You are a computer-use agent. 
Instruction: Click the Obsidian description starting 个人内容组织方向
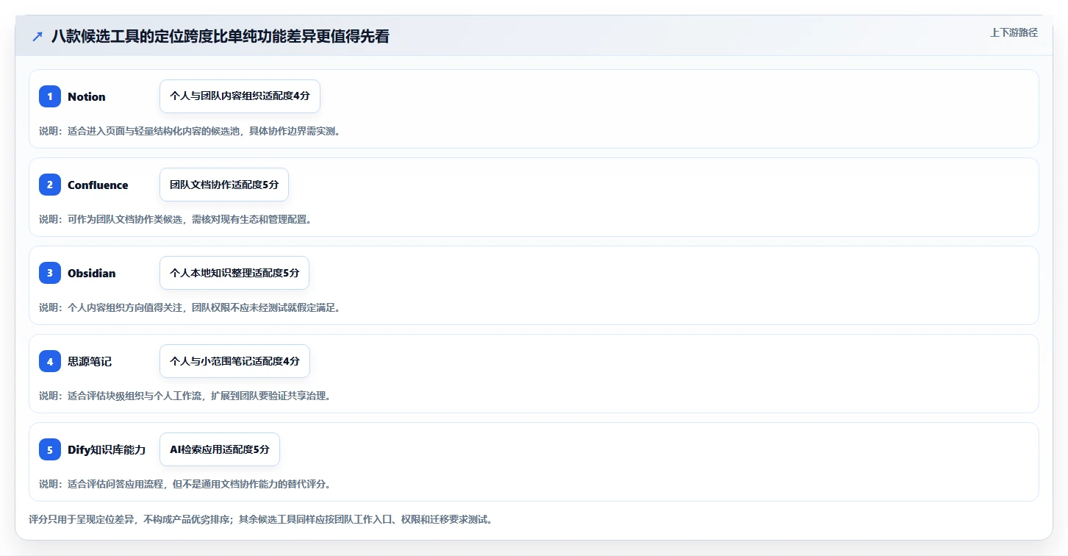(190, 307)
